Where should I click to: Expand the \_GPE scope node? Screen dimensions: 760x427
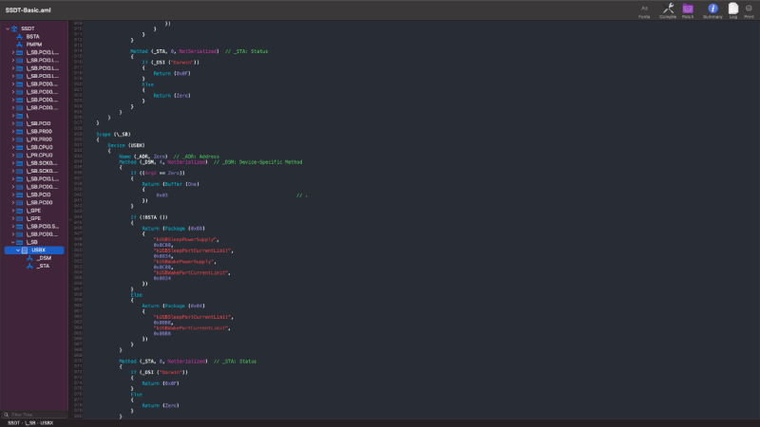click(13, 211)
